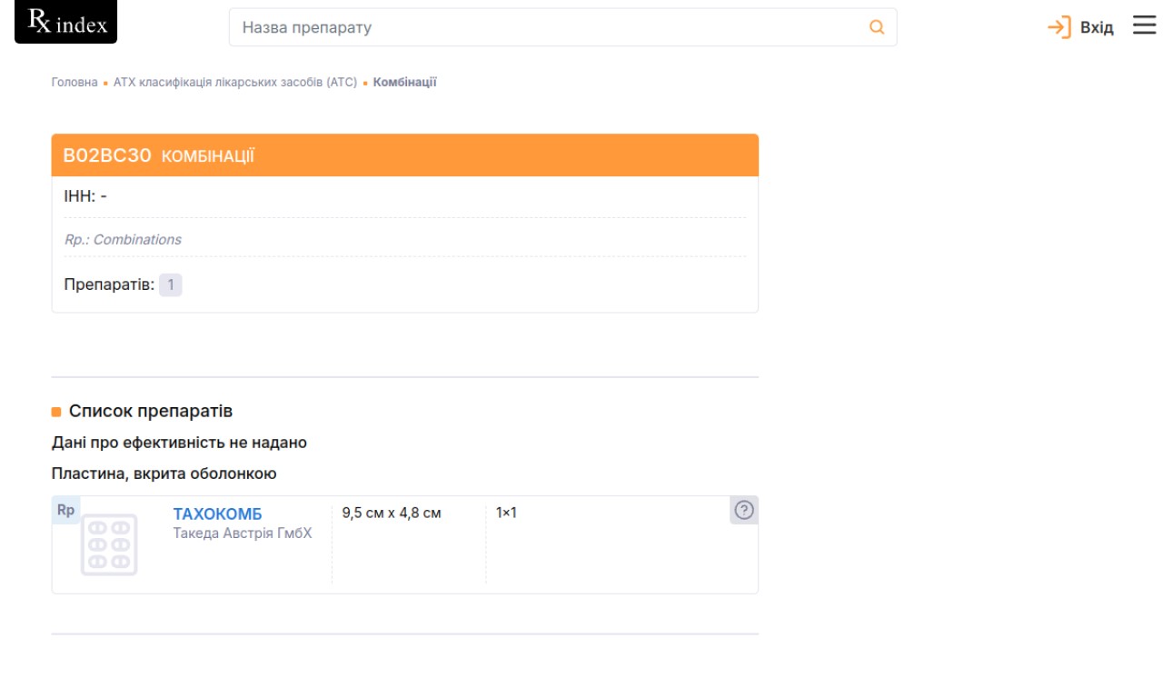Go to Головна breadcrumb
Viewport: 1163px width, 698px height.
click(x=75, y=82)
